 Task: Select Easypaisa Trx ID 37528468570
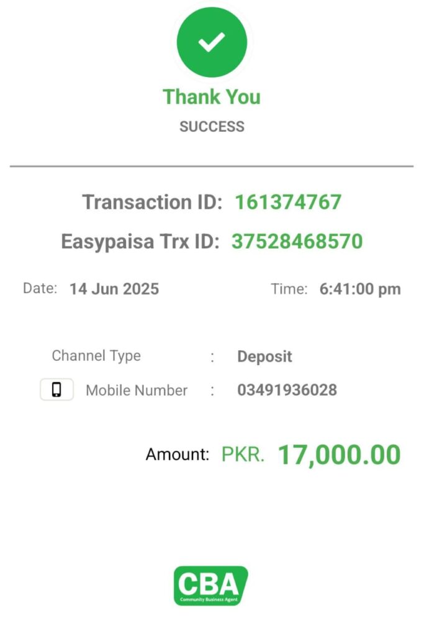pos(297,241)
